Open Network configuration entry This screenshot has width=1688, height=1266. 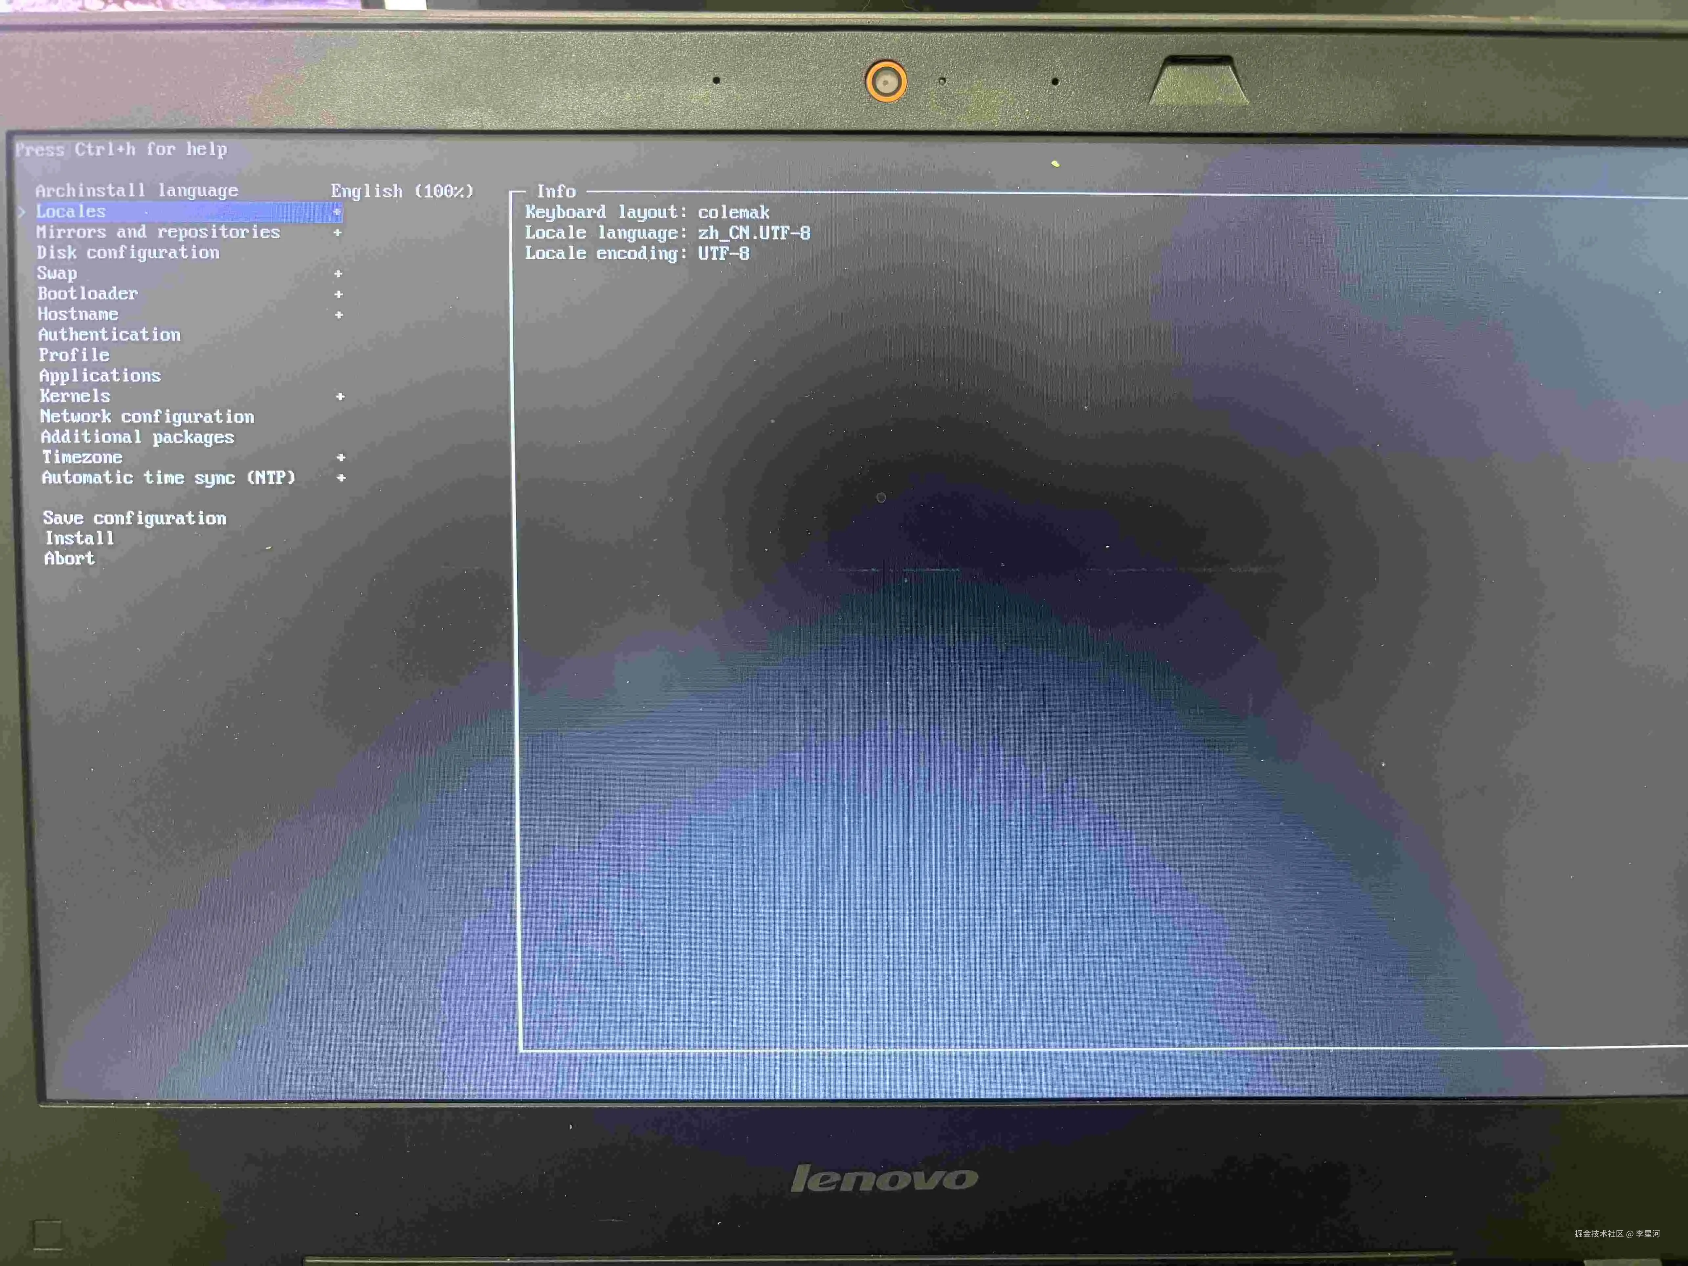point(146,417)
